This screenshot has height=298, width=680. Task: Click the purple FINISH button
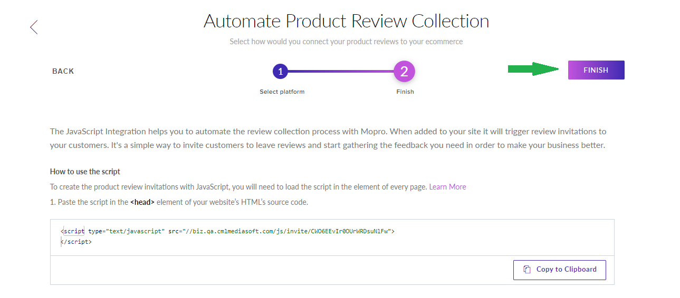pyautogui.click(x=596, y=70)
